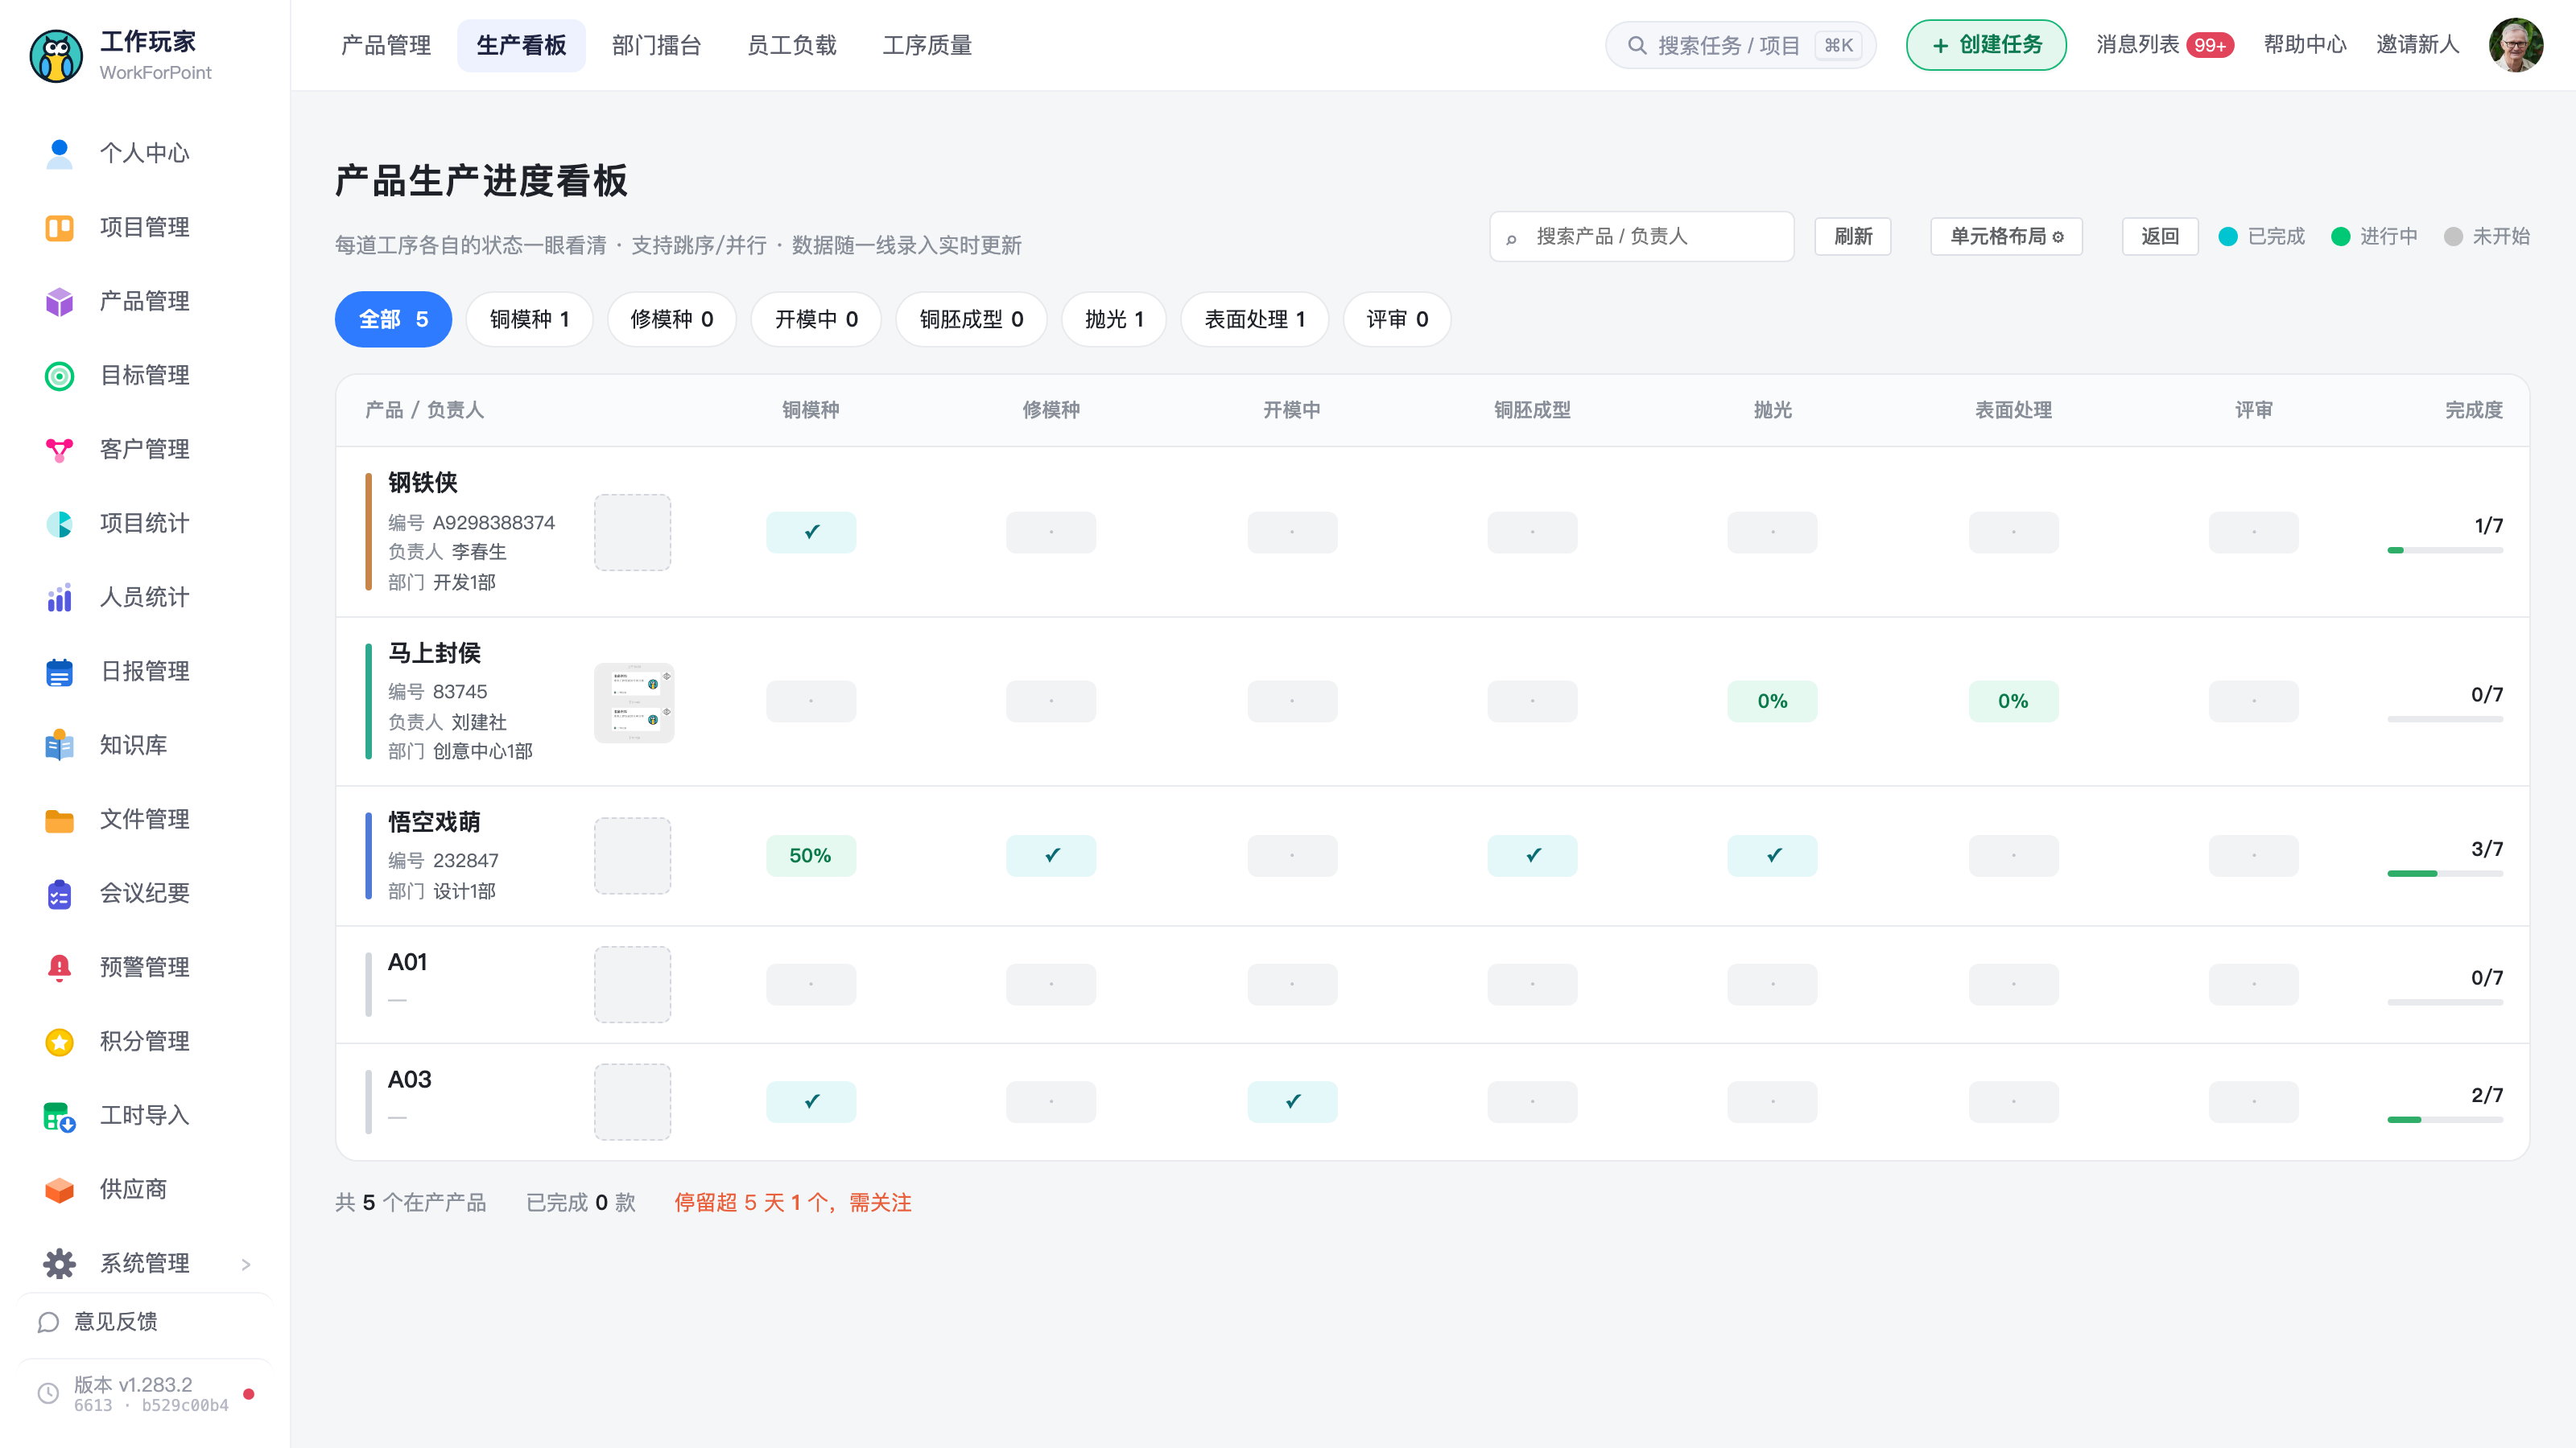Switch to 员工负载 tab
The image size is (2576, 1448).
(x=791, y=45)
